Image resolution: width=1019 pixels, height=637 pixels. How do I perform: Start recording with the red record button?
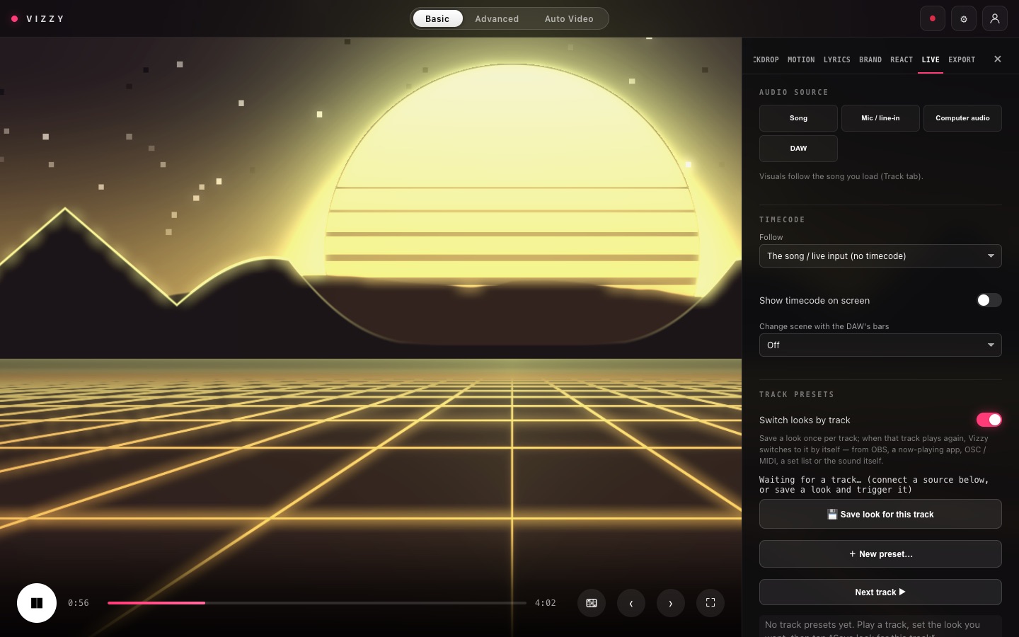[x=933, y=19]
